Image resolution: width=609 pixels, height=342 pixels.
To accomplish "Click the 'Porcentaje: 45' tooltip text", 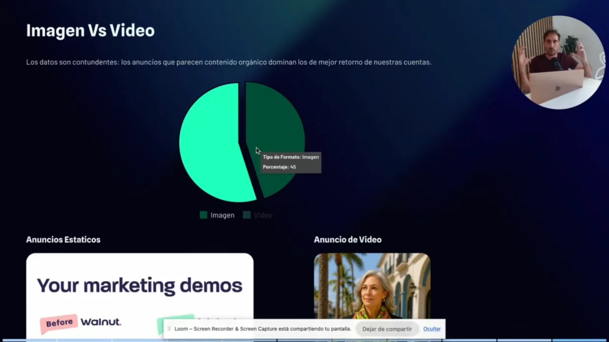I will pyautogui.click(x=279, y=167).
